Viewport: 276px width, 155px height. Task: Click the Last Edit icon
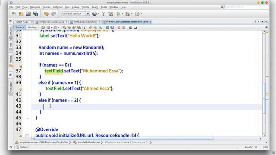point(43,28)
